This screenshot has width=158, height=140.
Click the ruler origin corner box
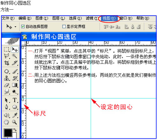coord(24,43)
